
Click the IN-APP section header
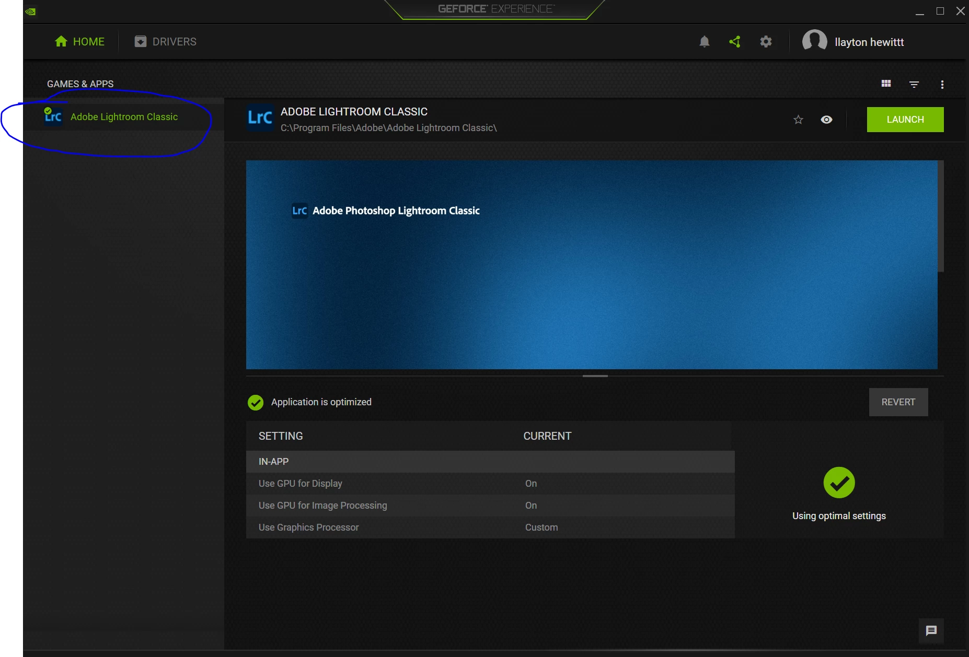(490, 462)
